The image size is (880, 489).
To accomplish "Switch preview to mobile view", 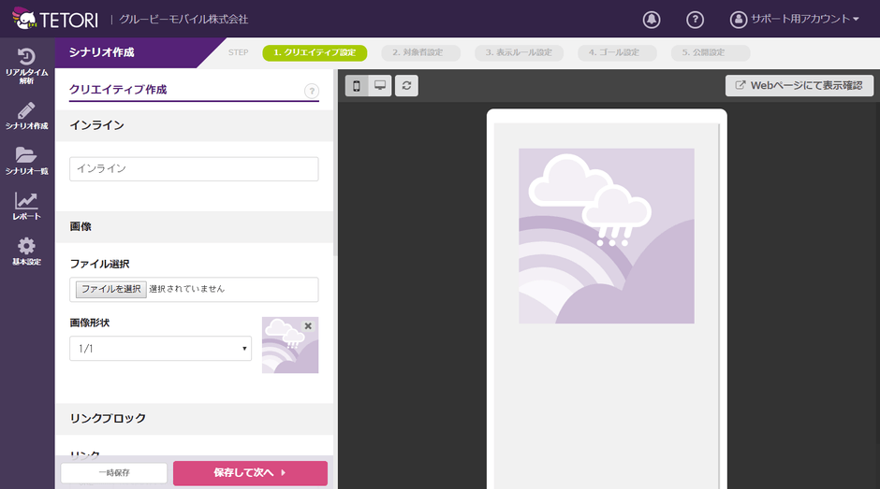I will [x=357, y=86].
